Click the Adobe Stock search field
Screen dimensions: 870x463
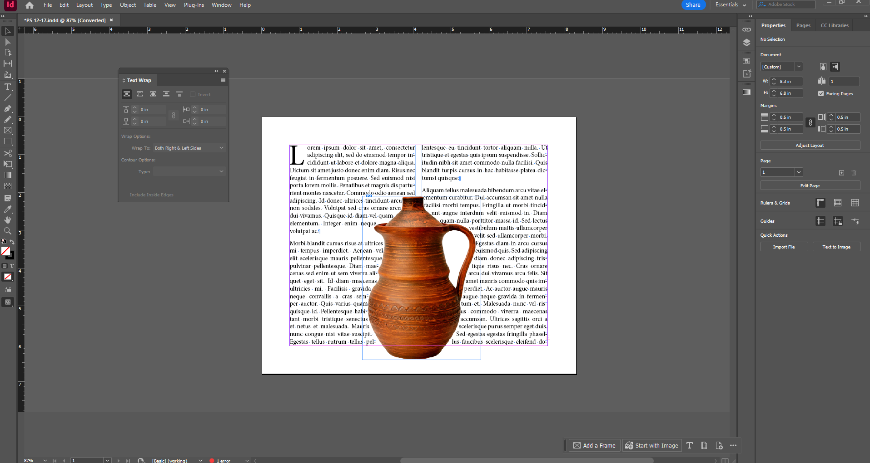click(x=786, y=5)
